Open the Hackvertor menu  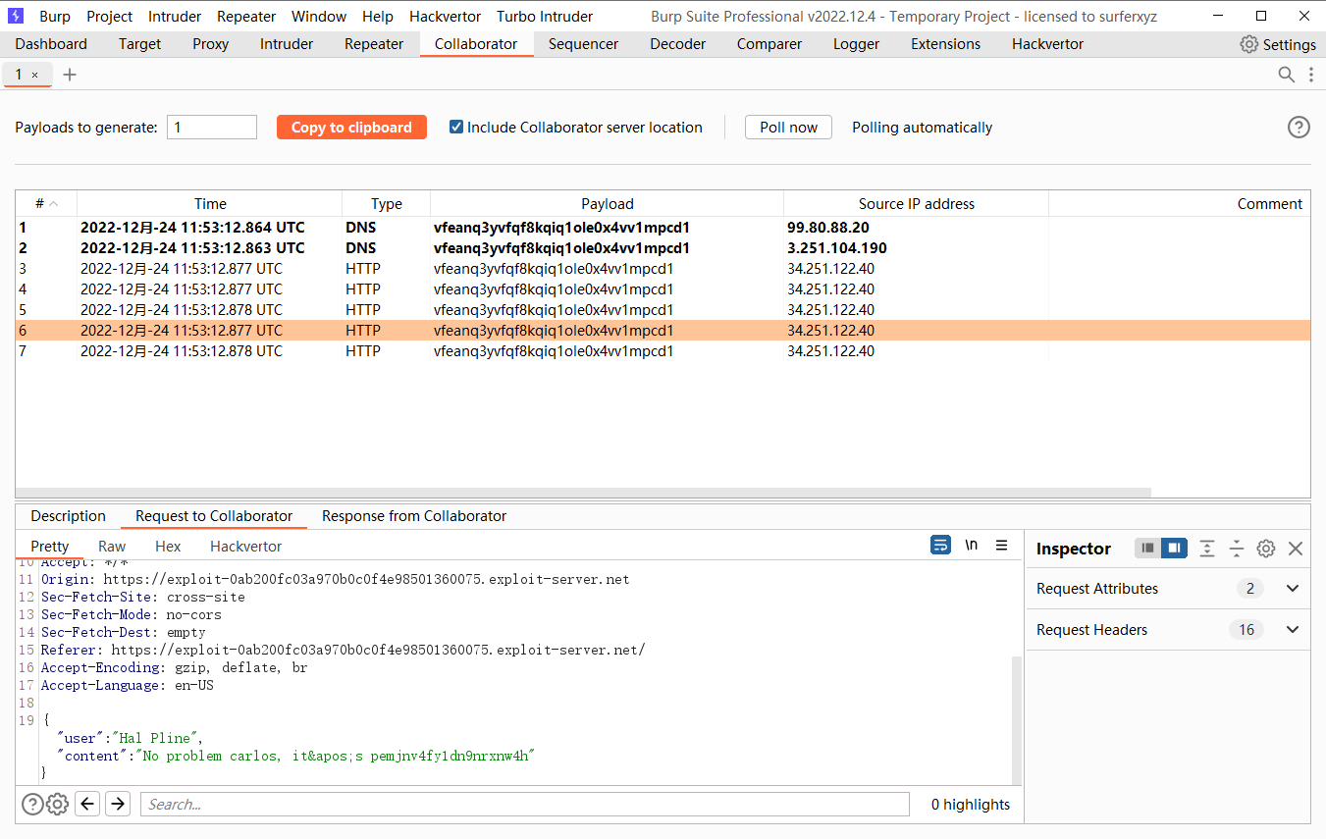(x=445, y=16)
